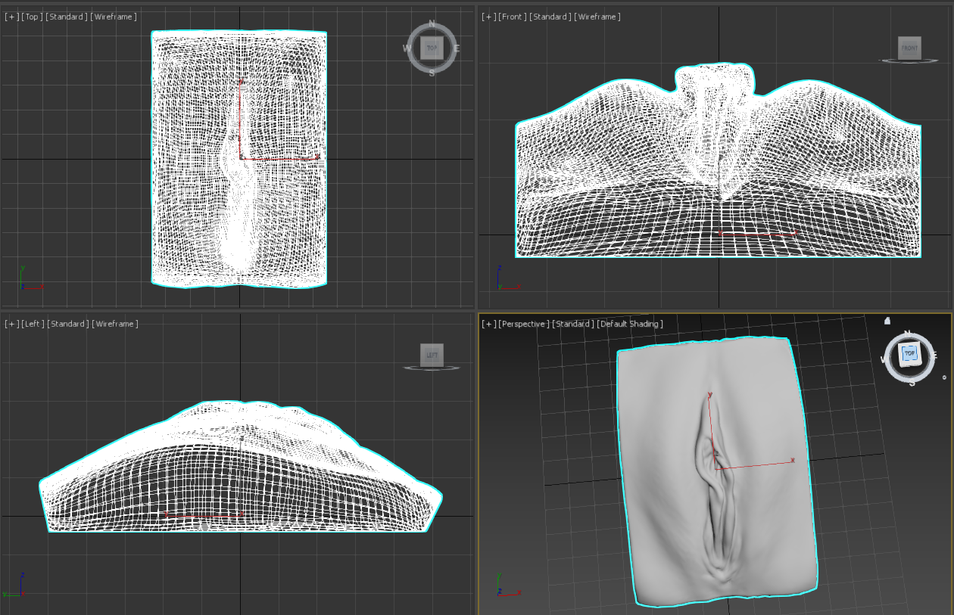Click 'W' on the Top viewport compass ring
Screen dimensions: 954x615
point(406,47)
